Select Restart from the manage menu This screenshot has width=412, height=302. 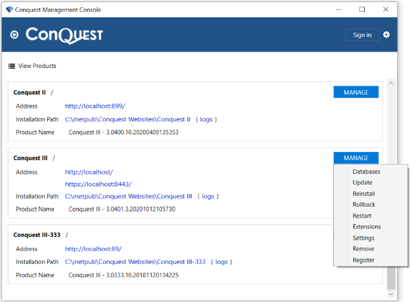click(x=362, y=216)
